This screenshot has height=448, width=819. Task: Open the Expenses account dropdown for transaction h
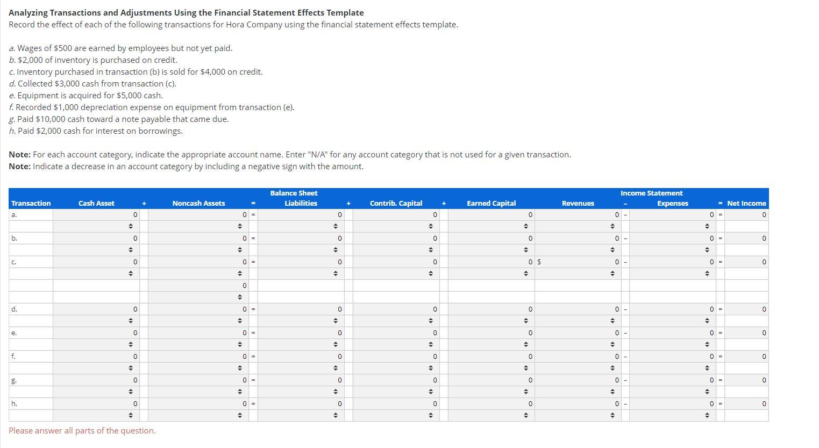[x=706, y=415]
